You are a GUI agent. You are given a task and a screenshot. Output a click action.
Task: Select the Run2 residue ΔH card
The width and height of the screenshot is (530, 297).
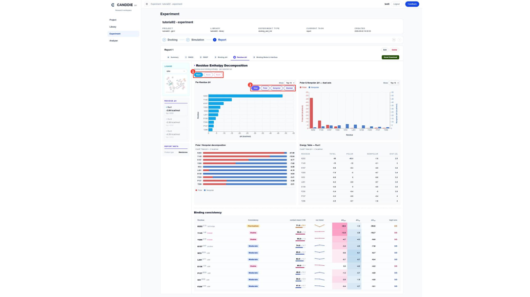click(x=176, y=122)
